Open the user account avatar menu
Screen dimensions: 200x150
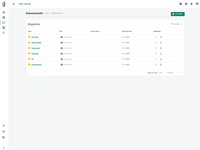tap(197, 4)
